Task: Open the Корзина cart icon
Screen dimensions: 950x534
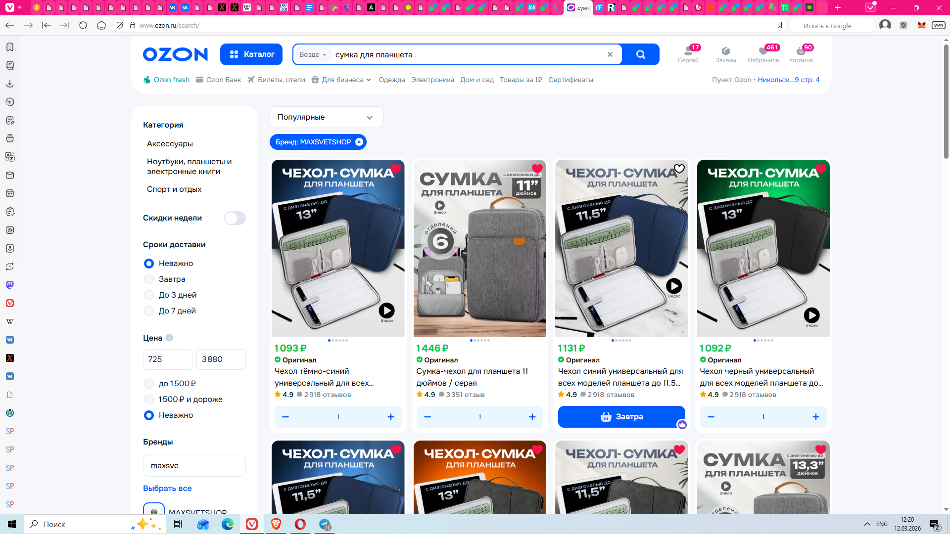Action: pyautogui.click(x=801, y=51)
